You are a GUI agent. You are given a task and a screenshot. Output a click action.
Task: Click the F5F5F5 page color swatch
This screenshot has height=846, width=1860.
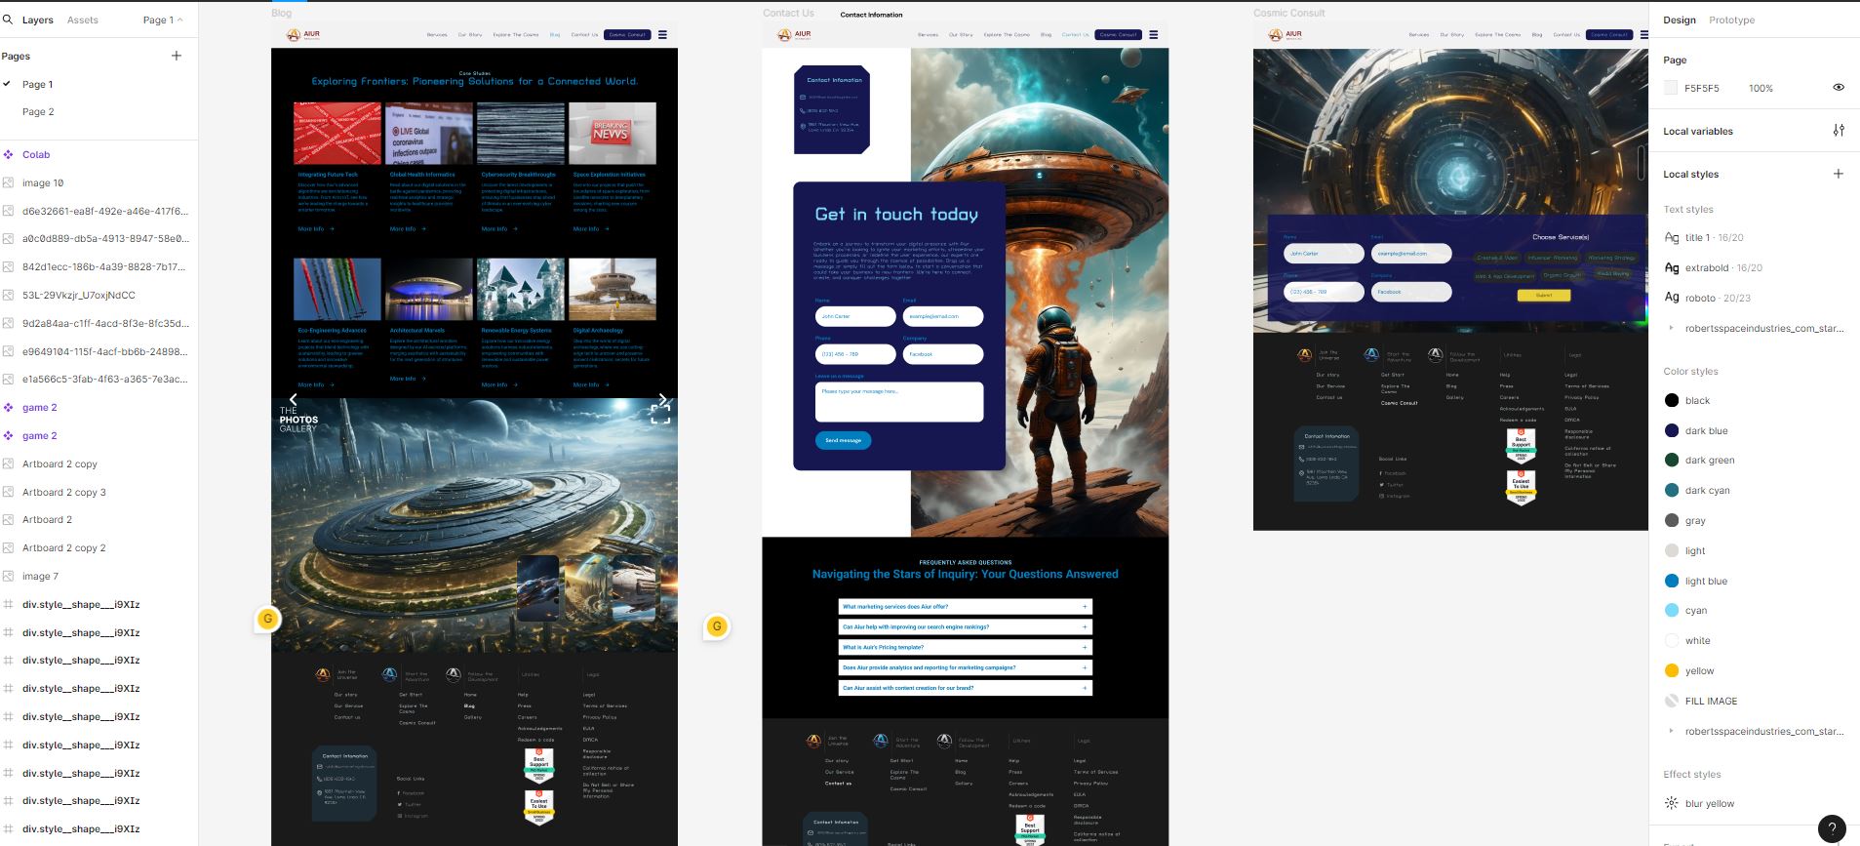pyautogui.click(x=1671, y=88)
